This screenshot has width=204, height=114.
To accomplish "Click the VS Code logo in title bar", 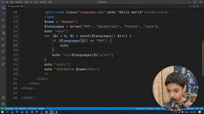I will coord(2,2).
